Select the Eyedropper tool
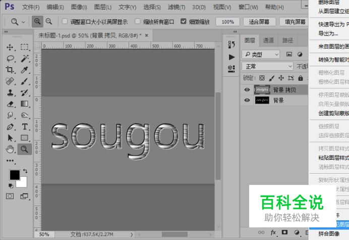The width and height of the screenshot is (349, 240). point(25,70)
